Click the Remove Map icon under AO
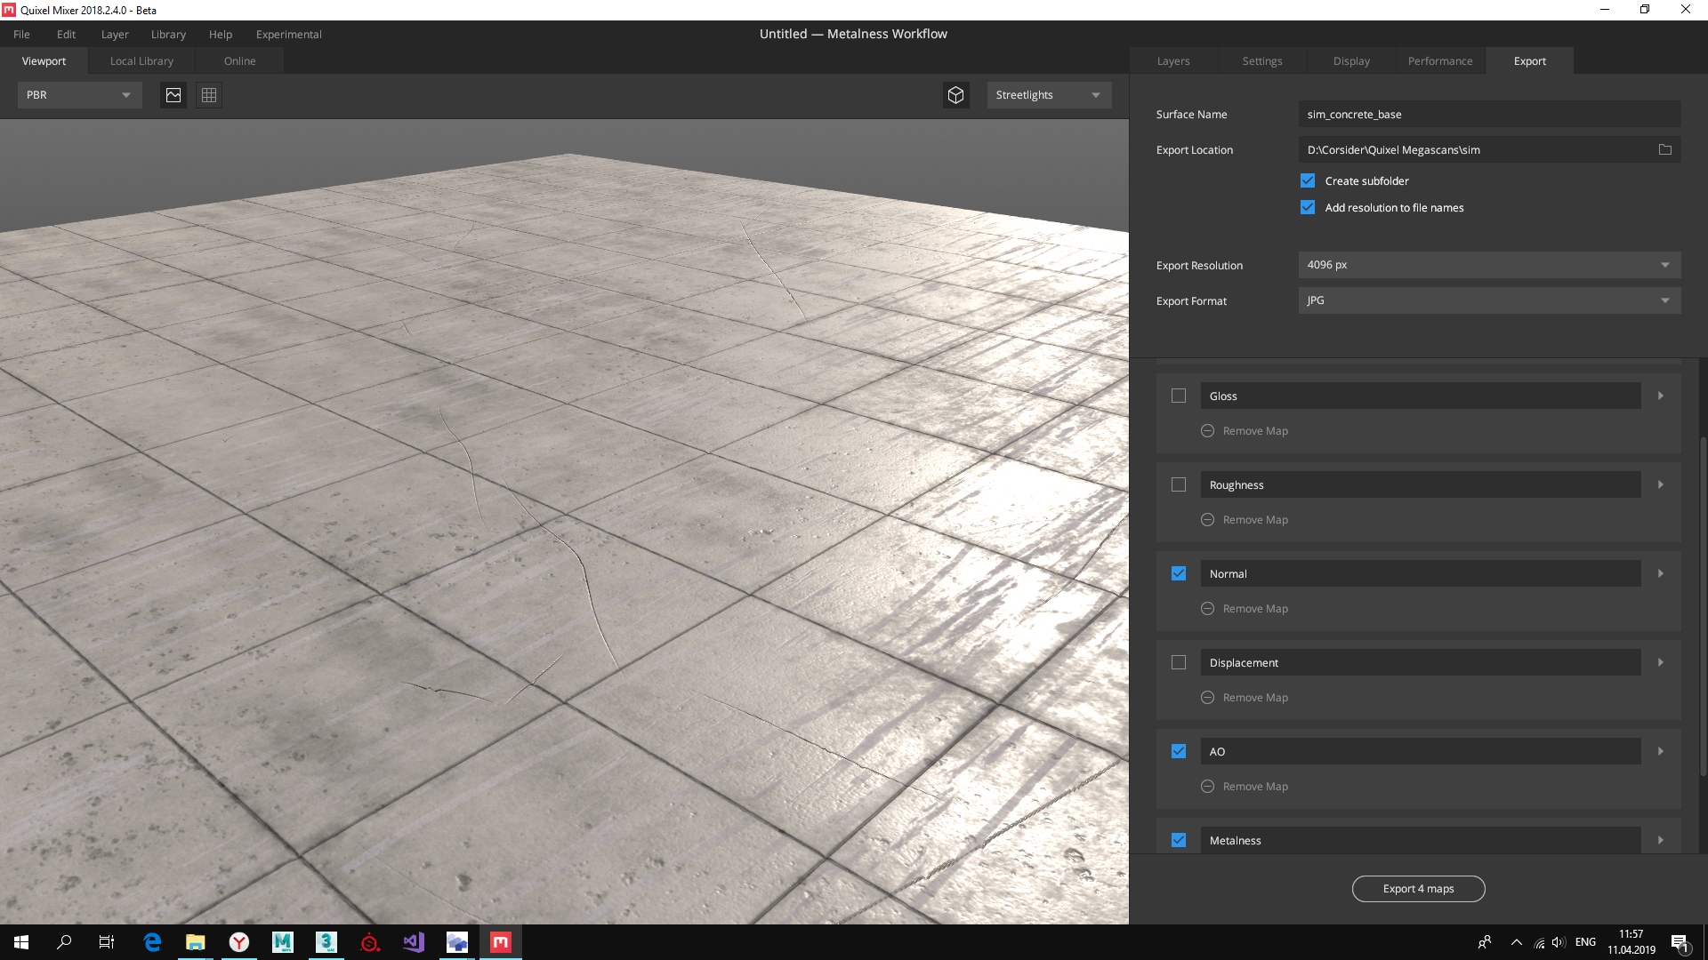The height and width of the screenshot is (960, 1708). 1207,786
